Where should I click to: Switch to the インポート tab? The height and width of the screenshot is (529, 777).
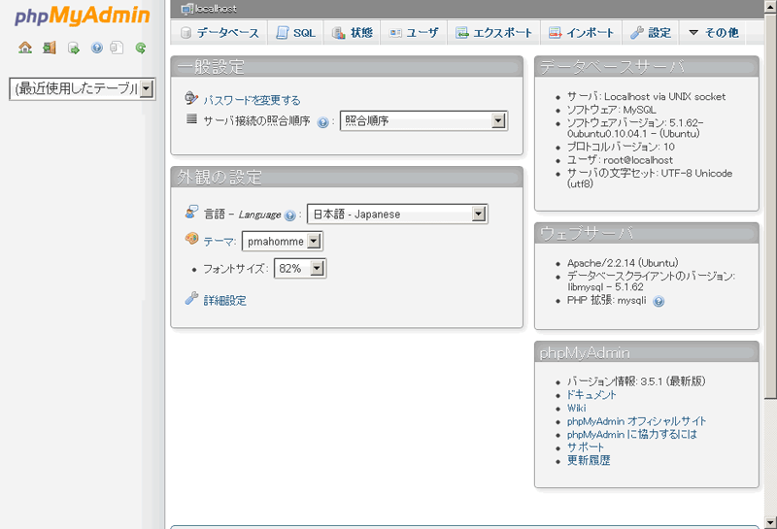pos(581,33)
